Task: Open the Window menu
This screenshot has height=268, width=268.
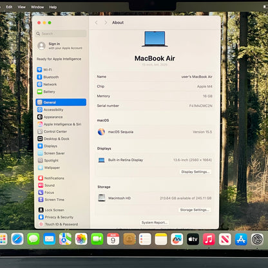Action: coord(37,7)
